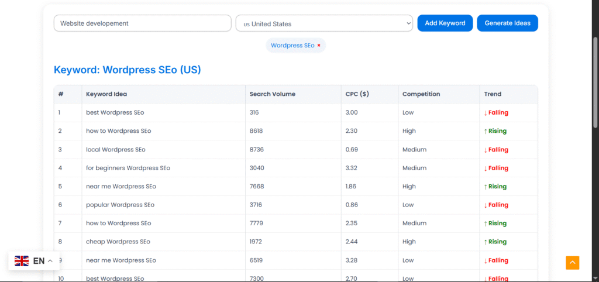The image size is (599, 282).
Task: Click Low competition in row 6
Action: point(408,205)
